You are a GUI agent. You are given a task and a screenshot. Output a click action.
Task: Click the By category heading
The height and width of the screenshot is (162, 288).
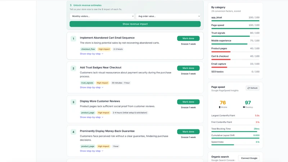(x=218, y=7)
